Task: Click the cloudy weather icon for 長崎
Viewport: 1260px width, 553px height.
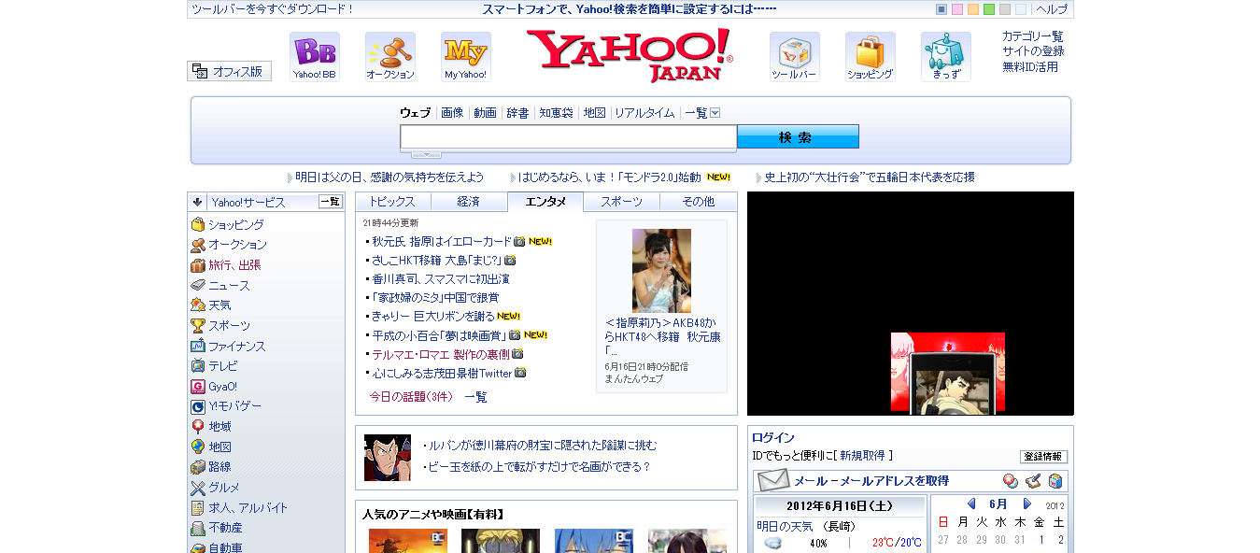Action: coord(773,543)
